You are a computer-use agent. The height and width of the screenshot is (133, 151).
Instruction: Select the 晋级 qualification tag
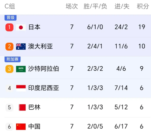pyautogui.click(x=11, y=18)
